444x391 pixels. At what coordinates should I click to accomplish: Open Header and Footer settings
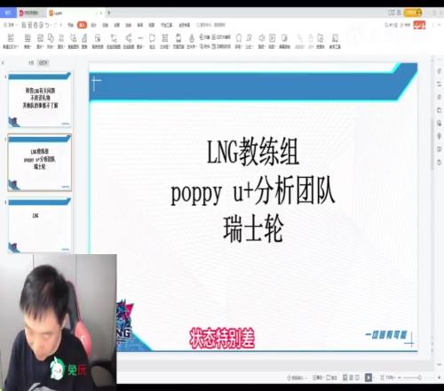pyautogui.click(x=178, y=38)
